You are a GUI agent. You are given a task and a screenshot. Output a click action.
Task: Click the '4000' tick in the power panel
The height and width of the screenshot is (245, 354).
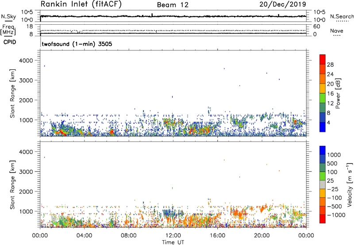(26, 61)
